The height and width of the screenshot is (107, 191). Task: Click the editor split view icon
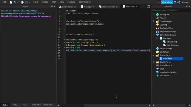tap(148, 7)
